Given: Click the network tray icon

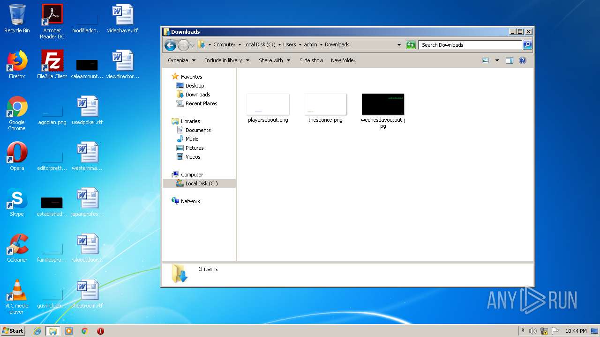Looking at the screenshot, I should tap(544, 331).
